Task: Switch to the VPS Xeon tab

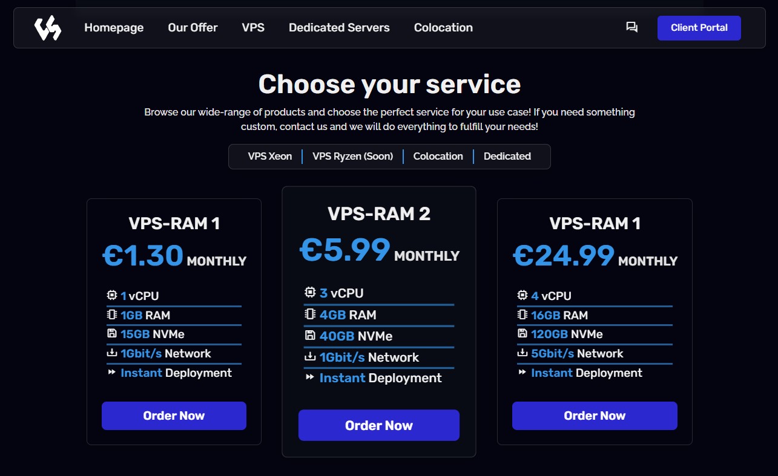Action: tap(269, 156)
